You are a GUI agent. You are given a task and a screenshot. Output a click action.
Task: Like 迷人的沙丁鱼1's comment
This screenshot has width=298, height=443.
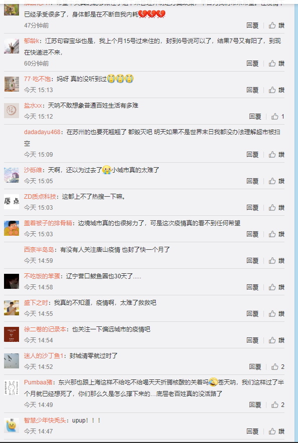(277, 367)
